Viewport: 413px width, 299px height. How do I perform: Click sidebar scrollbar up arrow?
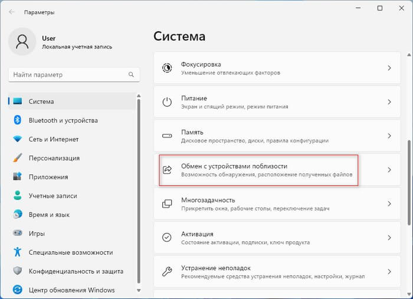[139, 96]
